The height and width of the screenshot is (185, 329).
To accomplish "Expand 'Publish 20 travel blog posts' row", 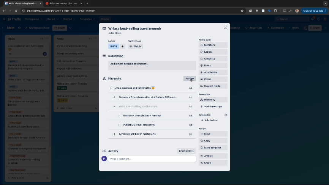I will (x=119, y=125).
